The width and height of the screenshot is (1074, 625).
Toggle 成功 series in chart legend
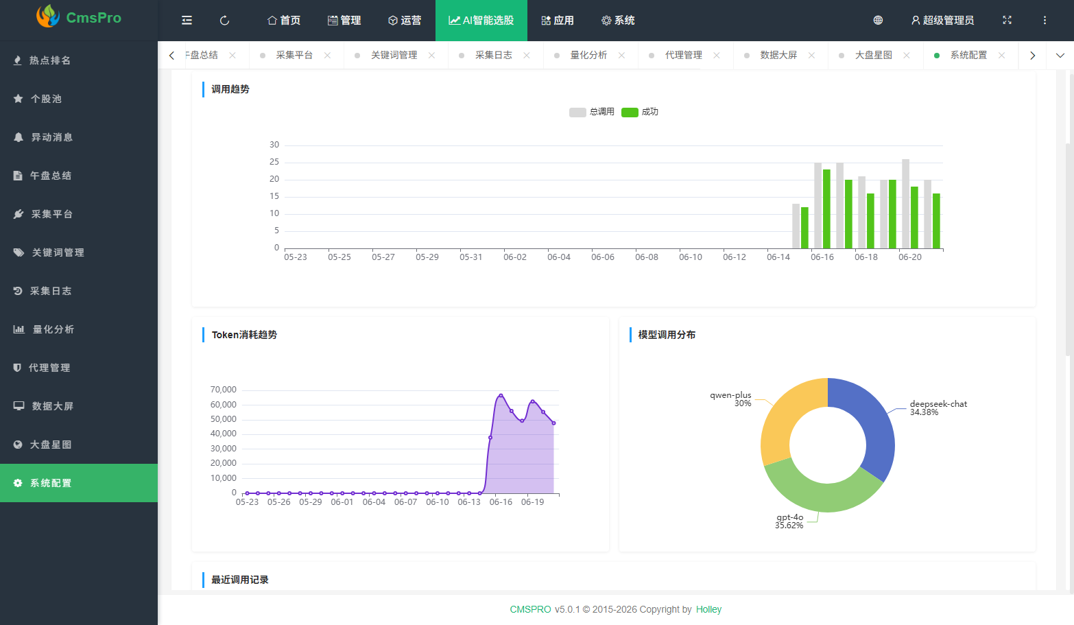coord(640,112)
